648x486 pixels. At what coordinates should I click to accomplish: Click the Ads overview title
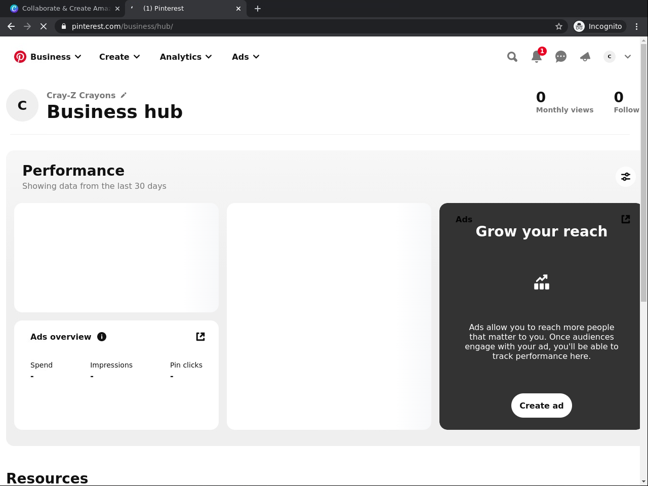[61, 337]
